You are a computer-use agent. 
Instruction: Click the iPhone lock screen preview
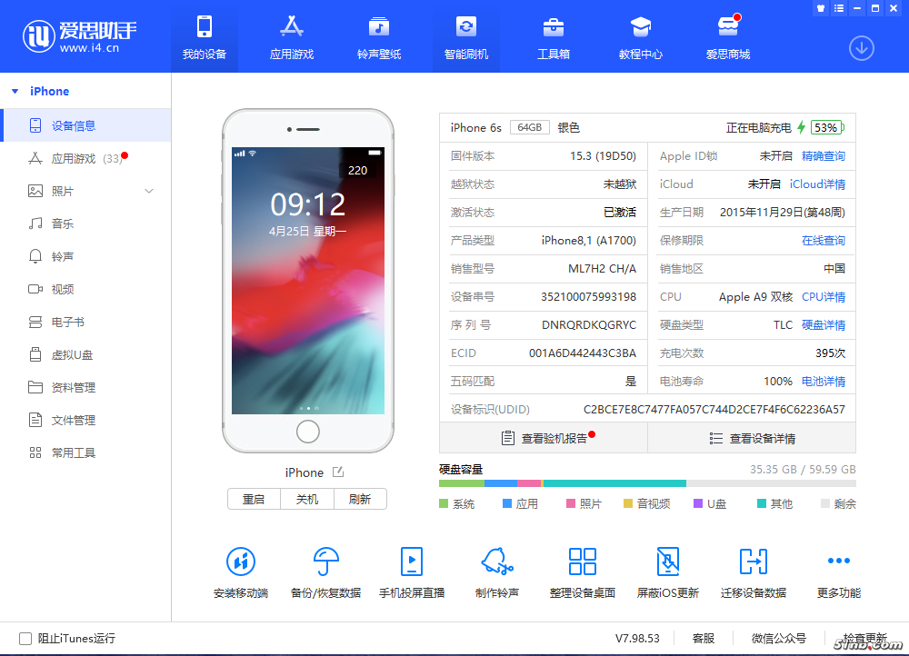click(x=308, y=280)
